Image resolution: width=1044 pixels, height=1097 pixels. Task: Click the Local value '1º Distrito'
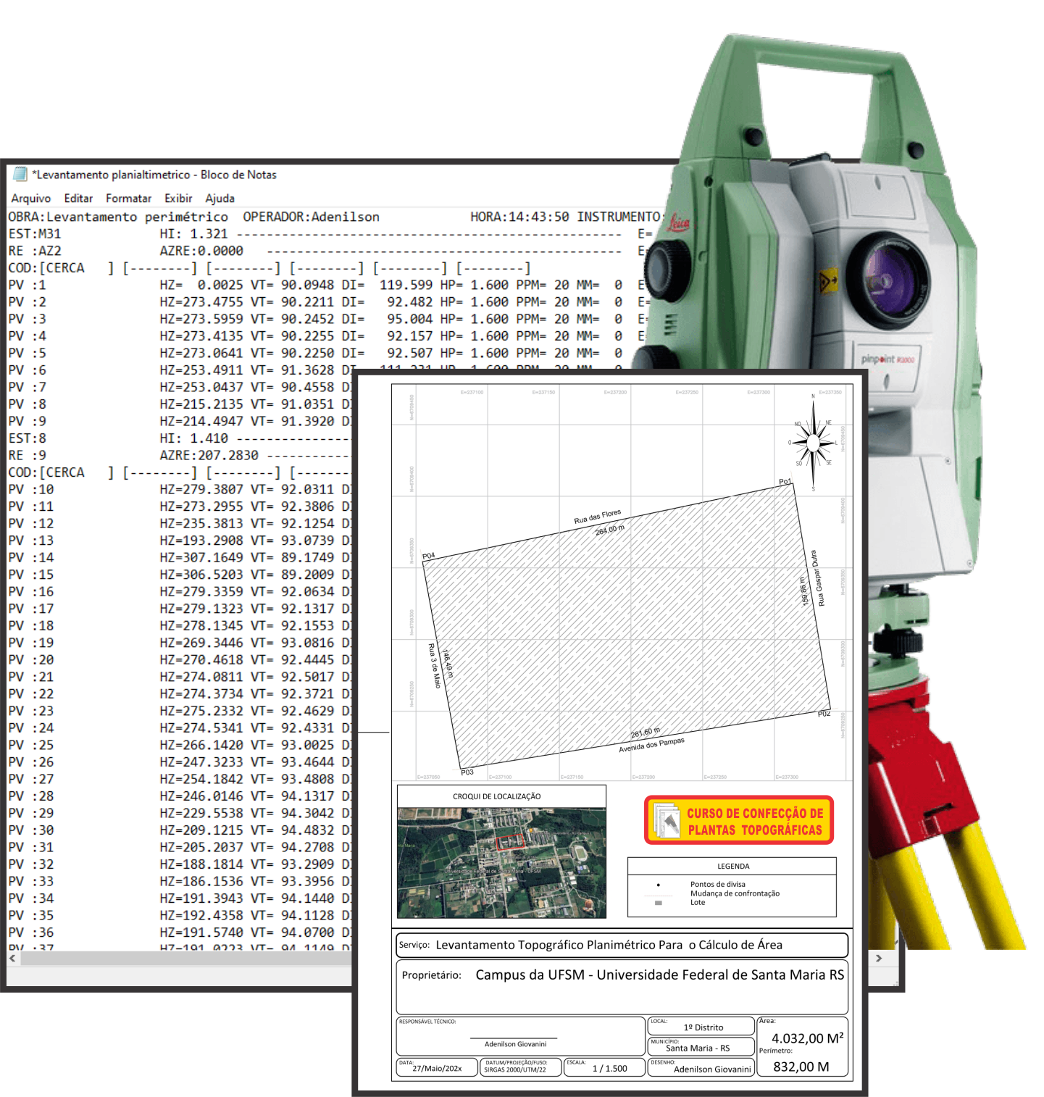click(703, 1027)
